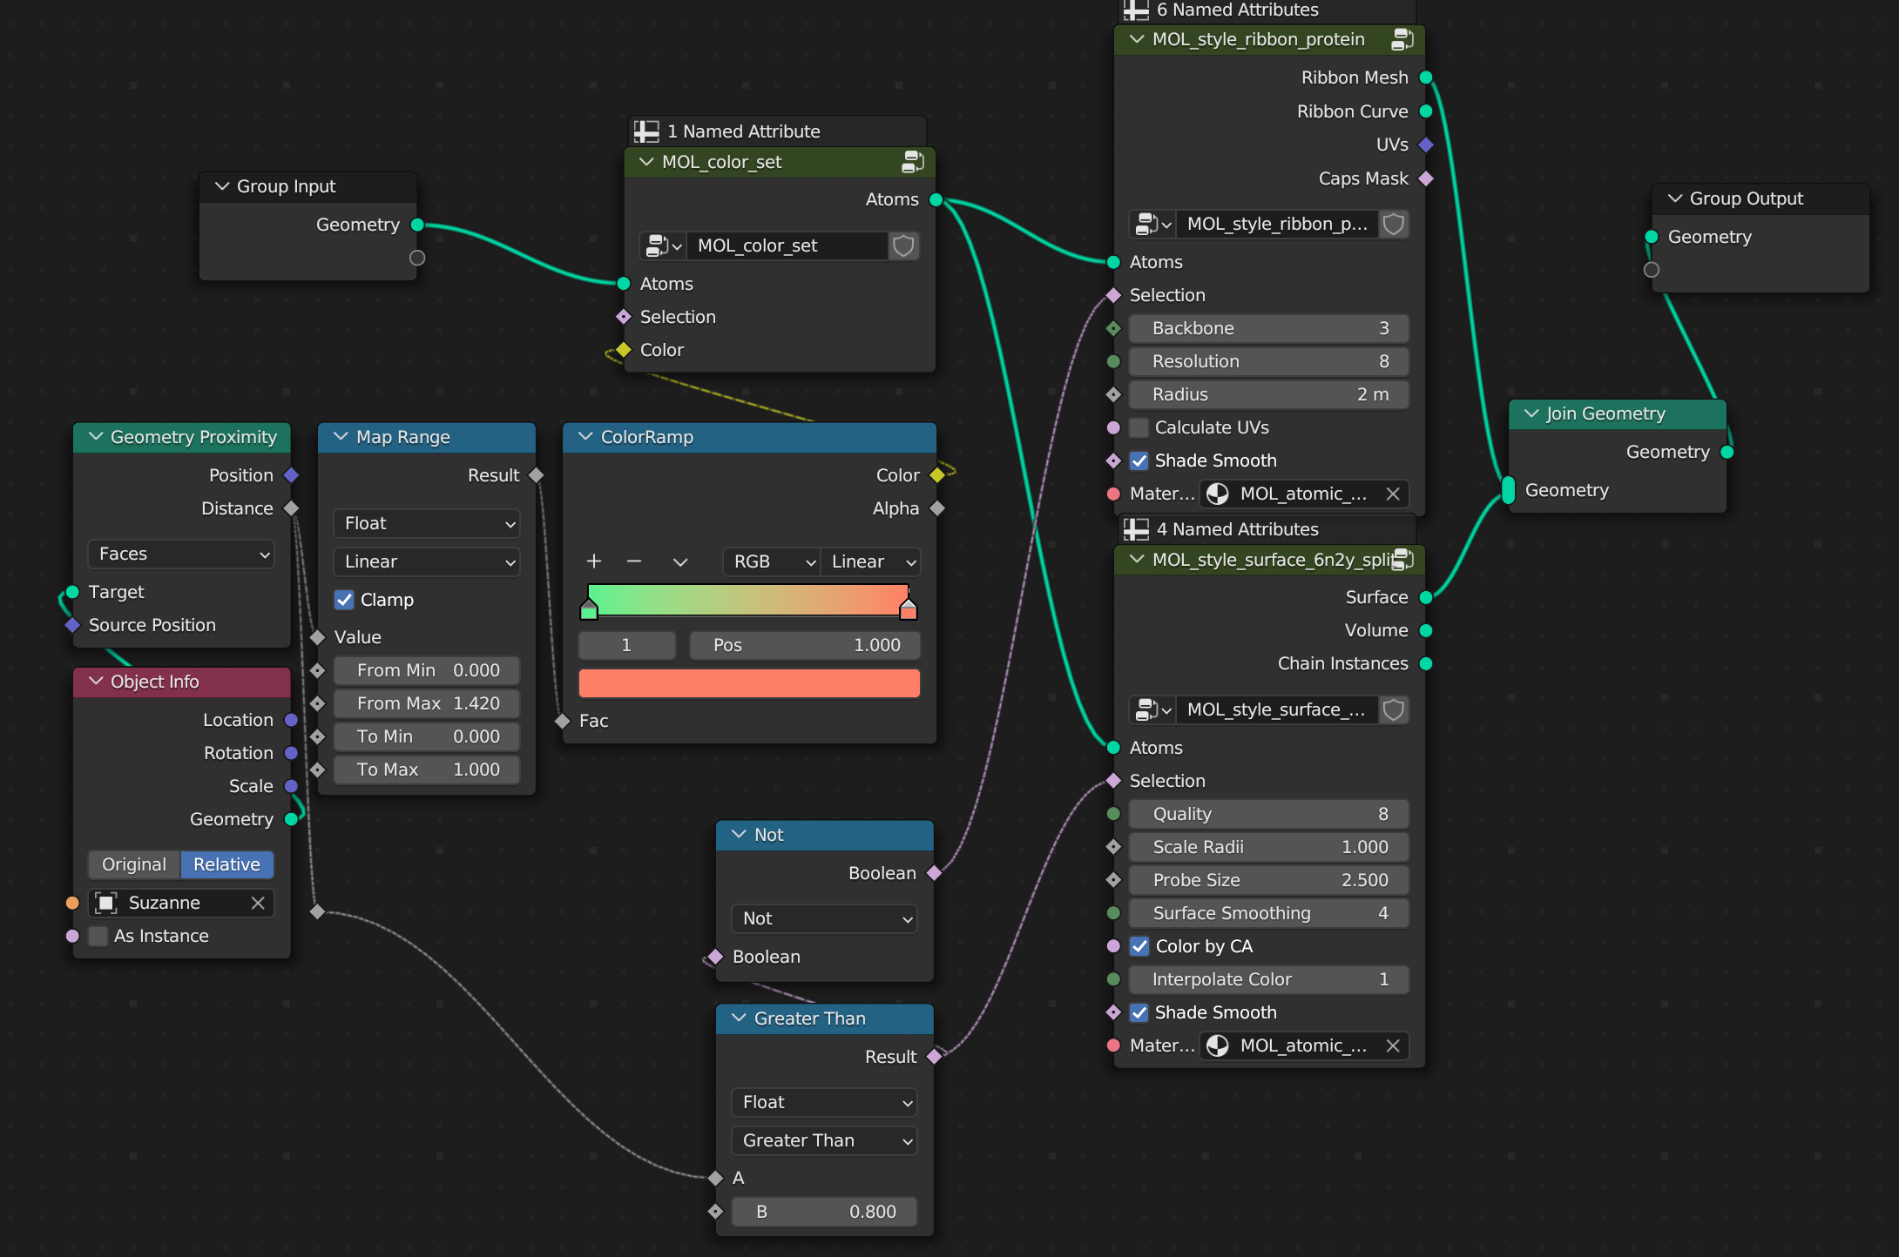The image size is (1899, 1257).
Task: Open Greater Than operation dropdown
Action: [x=824, y=1140]
